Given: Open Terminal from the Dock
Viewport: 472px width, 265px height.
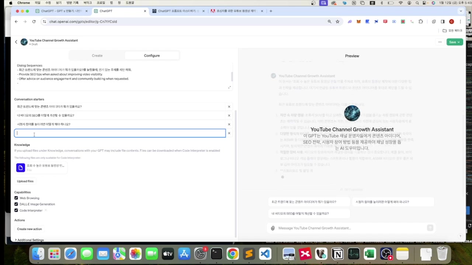Looking at the screenshot, I should coord(216,254).
